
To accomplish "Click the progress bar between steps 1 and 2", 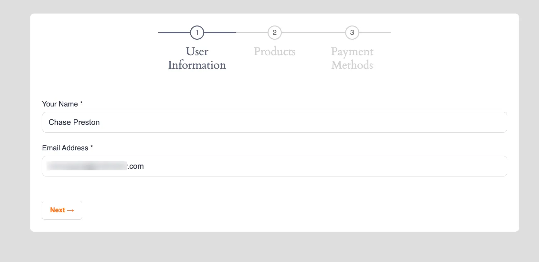I will 236,32.
